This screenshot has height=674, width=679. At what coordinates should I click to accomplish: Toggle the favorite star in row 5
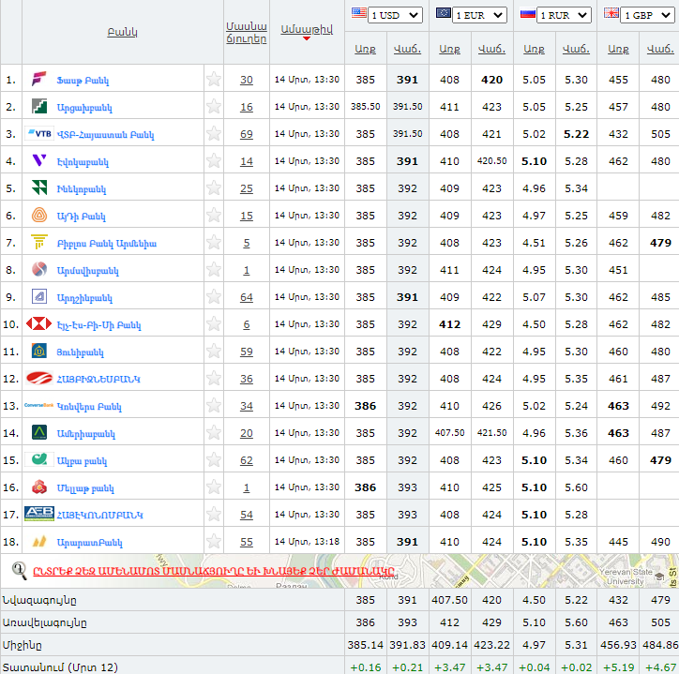(x=214, y=187)
